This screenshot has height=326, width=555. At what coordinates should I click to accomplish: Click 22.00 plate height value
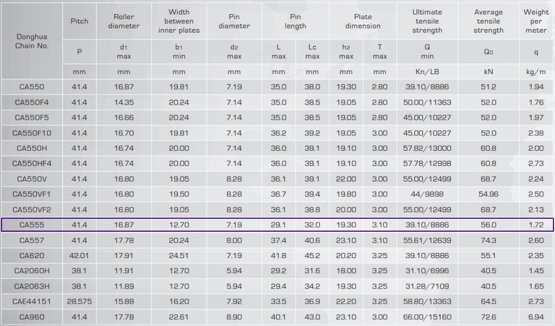point(346,179)
